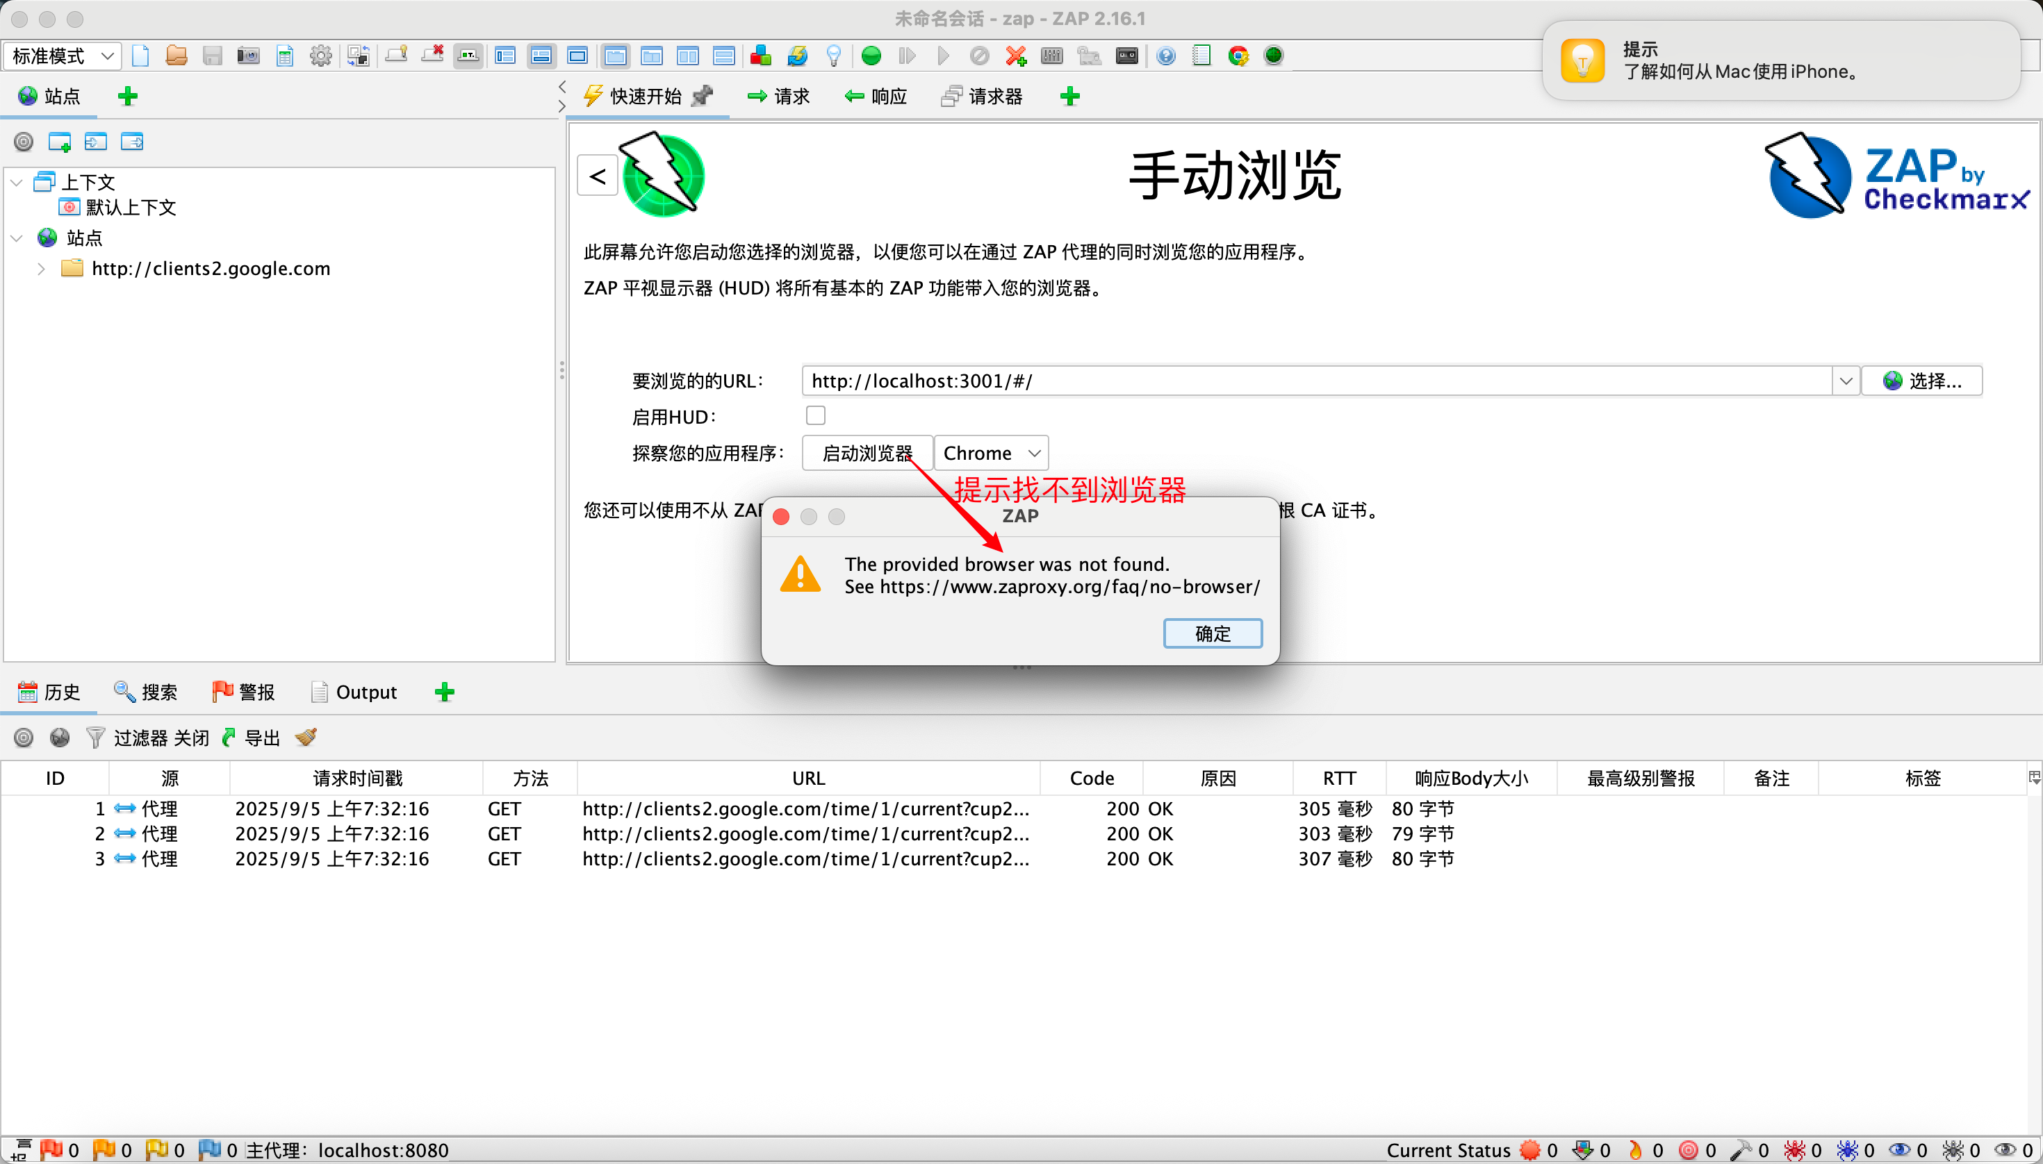Click the Export Context icon in sites panel
Viewport: 2043px width, 1164px height.
click(x=132, y=142)
